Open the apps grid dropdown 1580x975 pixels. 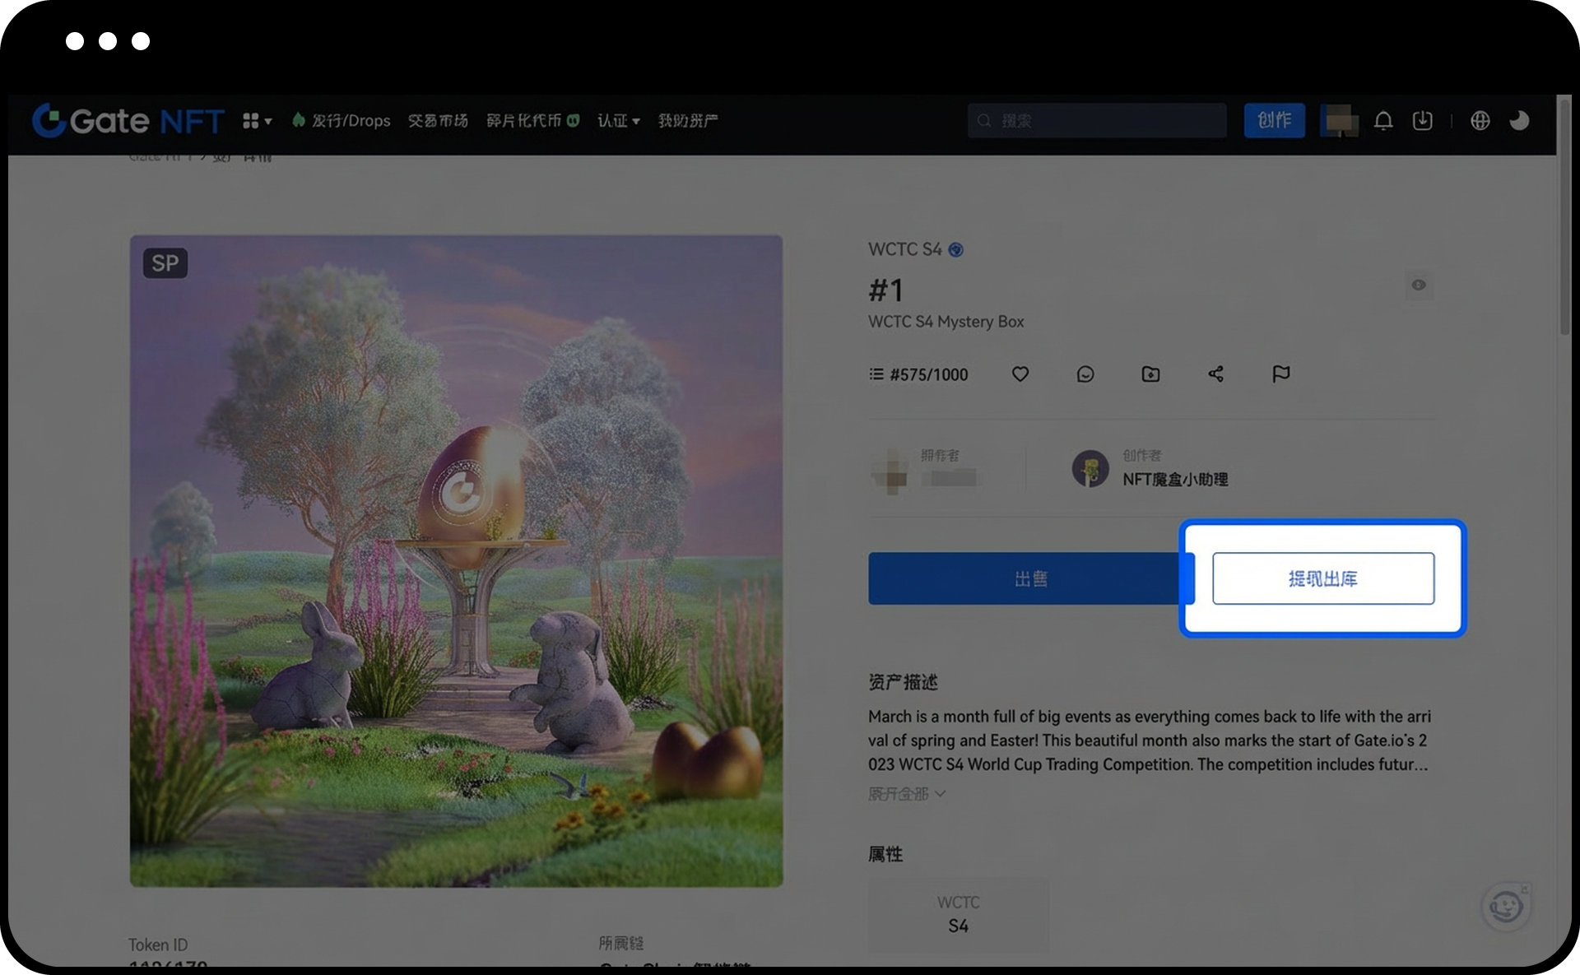click(256, 121)
